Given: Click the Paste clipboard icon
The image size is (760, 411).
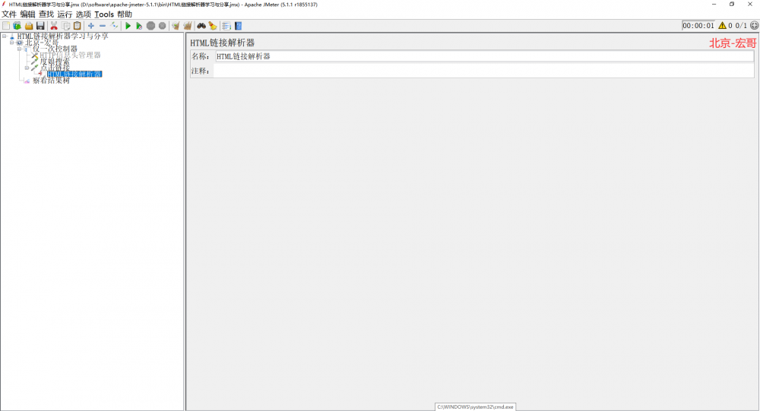Looking at the screenshot, I should 77,26.
